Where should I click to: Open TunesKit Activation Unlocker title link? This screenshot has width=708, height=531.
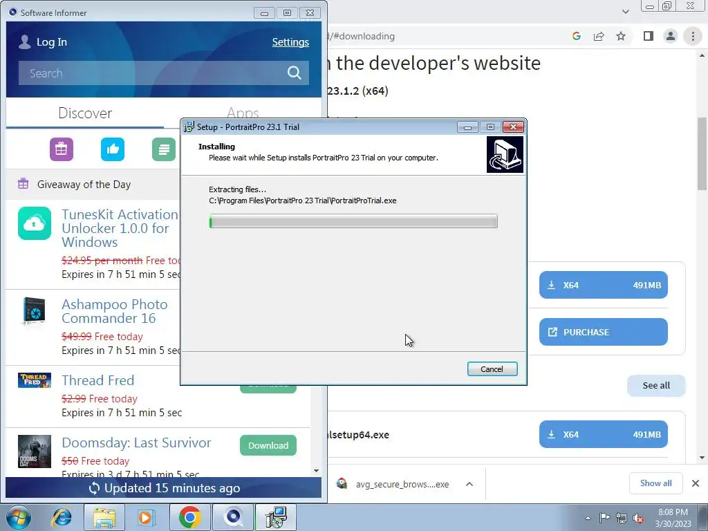(120, 228)
